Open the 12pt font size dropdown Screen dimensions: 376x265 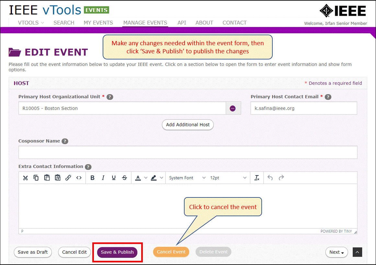[228, 178]
